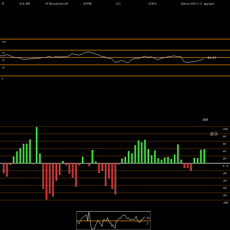
Task: Click the 'SI MunafaSutraR' header label
Action: click(x=57, y=4)
